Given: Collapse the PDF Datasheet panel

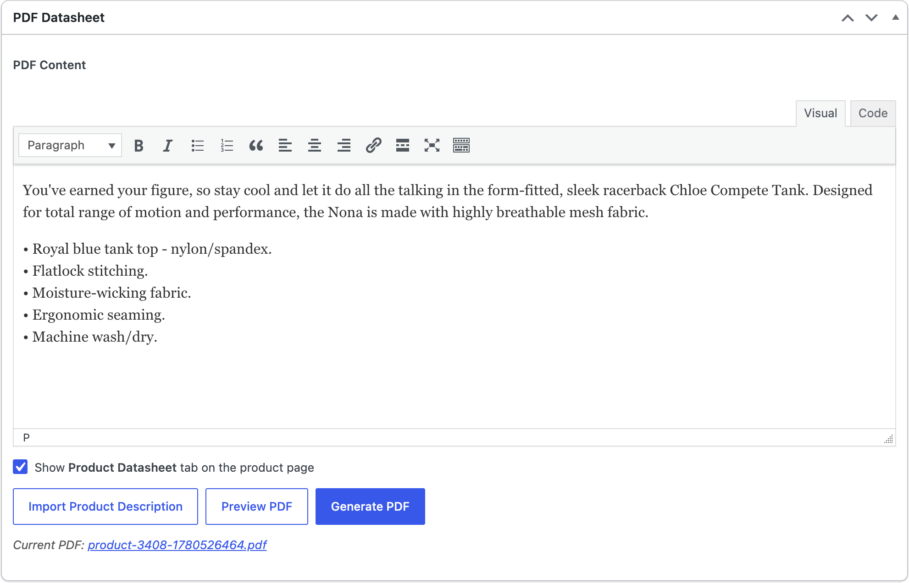Looking at the screenshot, I should (895, 18).
